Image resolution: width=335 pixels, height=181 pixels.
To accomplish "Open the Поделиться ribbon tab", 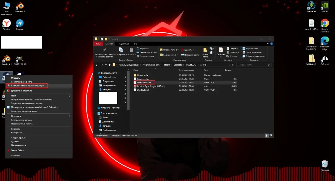I will pyautogui.click(x=123, y=44).
